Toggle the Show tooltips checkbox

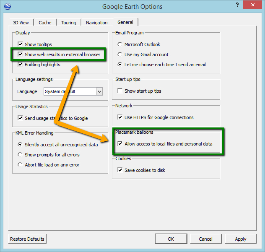coord(20,44)
